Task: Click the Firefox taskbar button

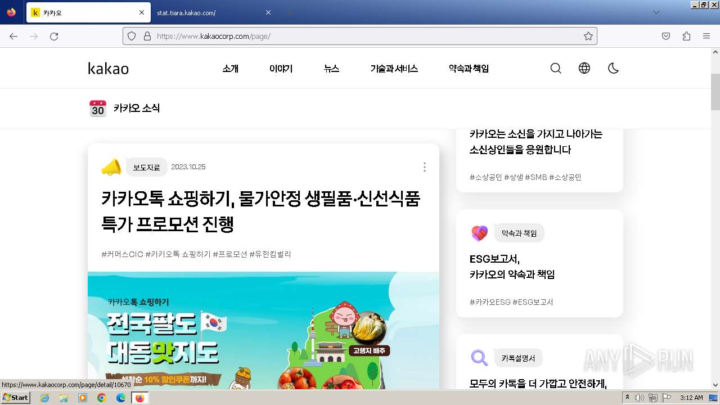Action: [139, 398]
